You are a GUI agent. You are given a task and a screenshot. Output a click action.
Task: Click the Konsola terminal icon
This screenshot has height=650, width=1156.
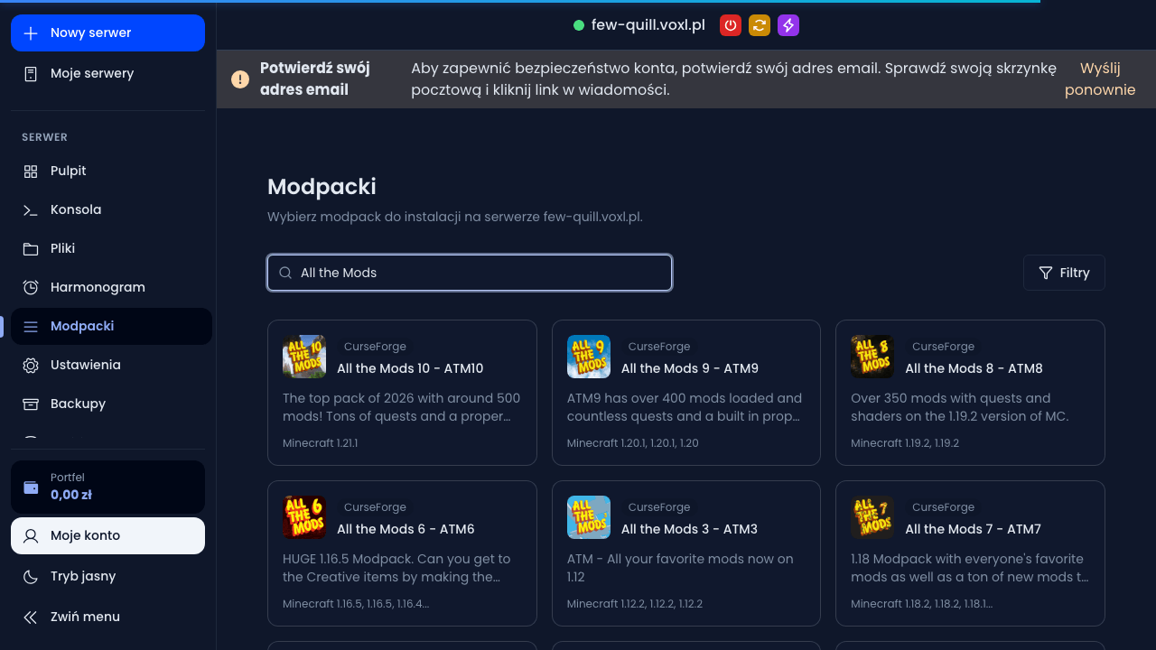point(31,210)
